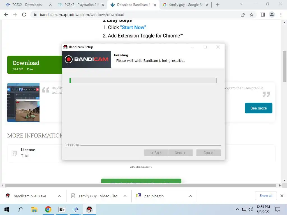Click the License icon
The height and width of the screenshot is (215, 287).
(14, 153)
